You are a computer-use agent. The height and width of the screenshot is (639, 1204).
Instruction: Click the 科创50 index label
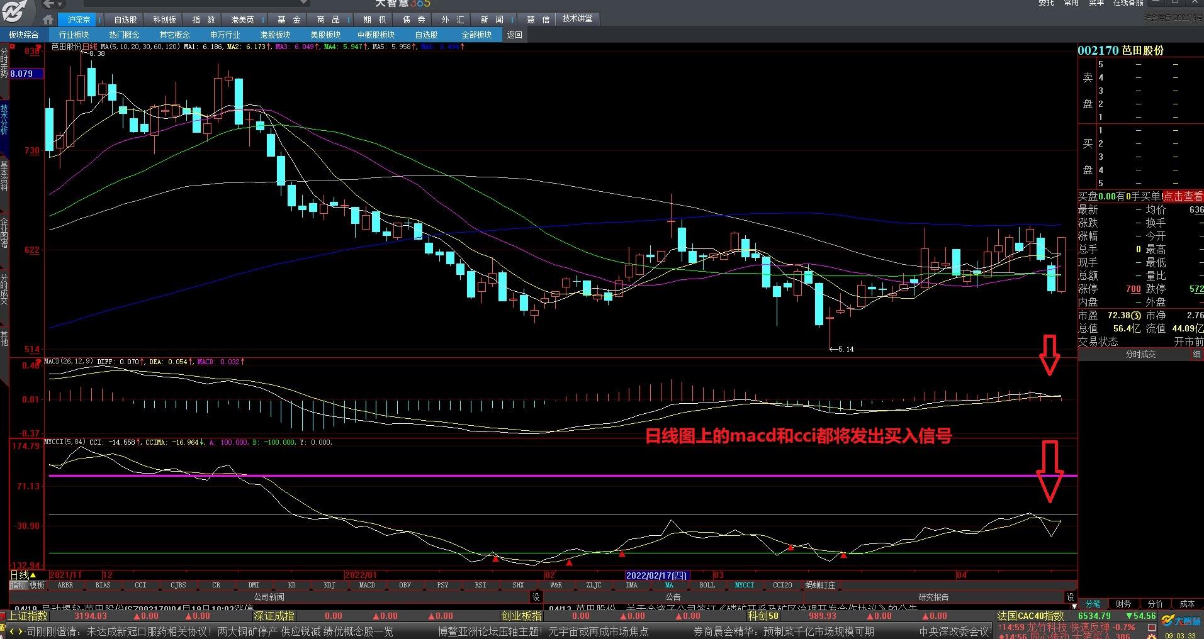pos(763,616)
